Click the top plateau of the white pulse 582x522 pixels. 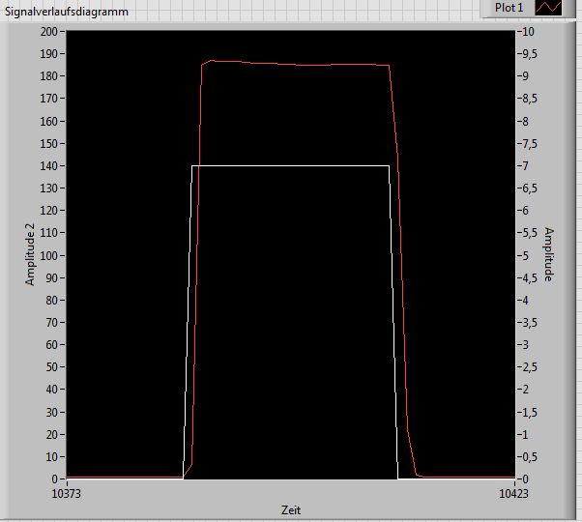coord(291,165)
